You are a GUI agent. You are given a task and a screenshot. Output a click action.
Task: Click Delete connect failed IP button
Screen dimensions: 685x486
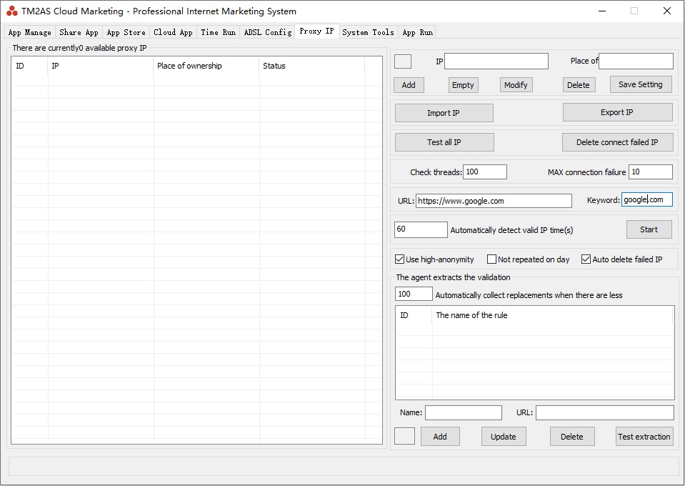[x=617, y=142]
